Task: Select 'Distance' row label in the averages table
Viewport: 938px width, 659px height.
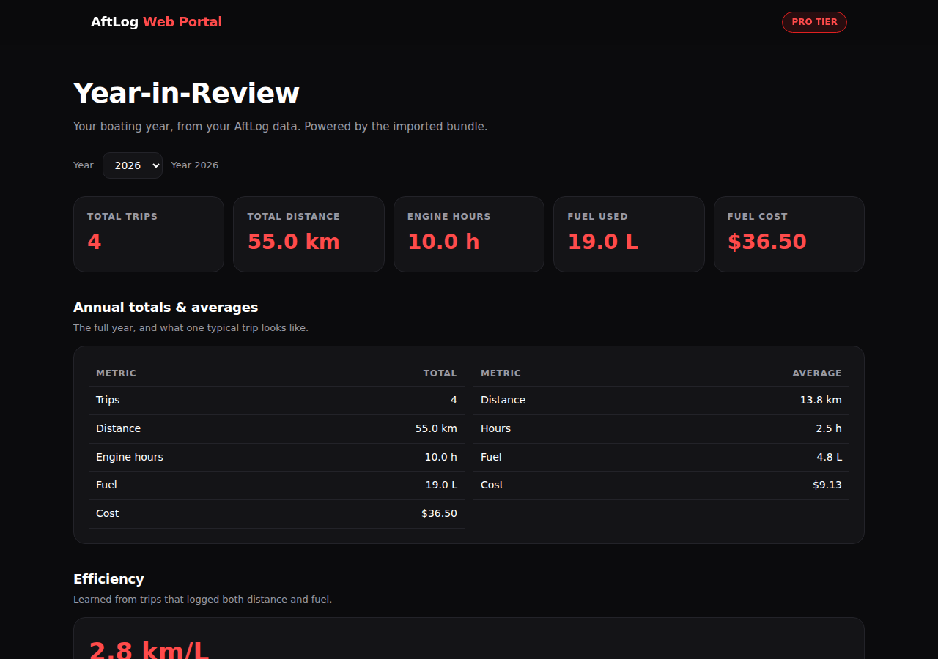Action: pos(503,400)
